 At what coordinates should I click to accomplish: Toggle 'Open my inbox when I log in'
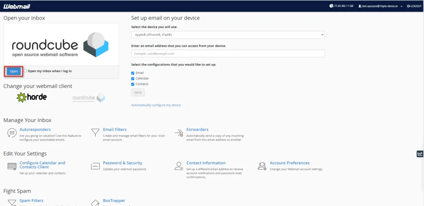click(x=25, y=70)
